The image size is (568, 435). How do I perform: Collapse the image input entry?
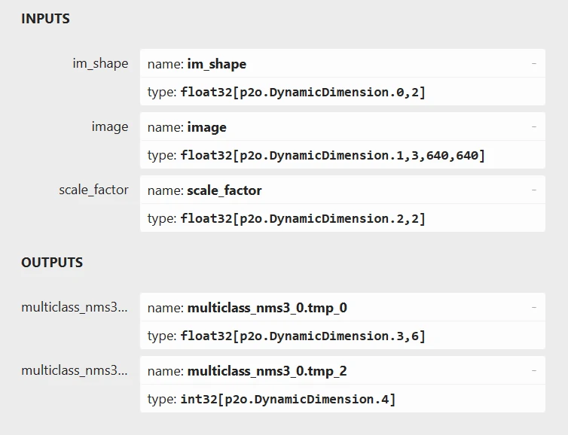534,127
